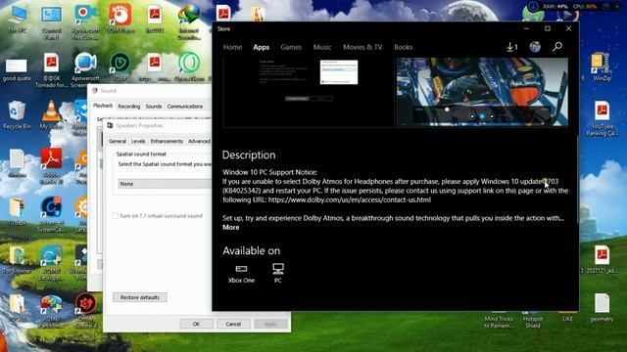The image size is (627, 352).
Task: Launch the green ring app shortcut
Action: pos(189,66)
